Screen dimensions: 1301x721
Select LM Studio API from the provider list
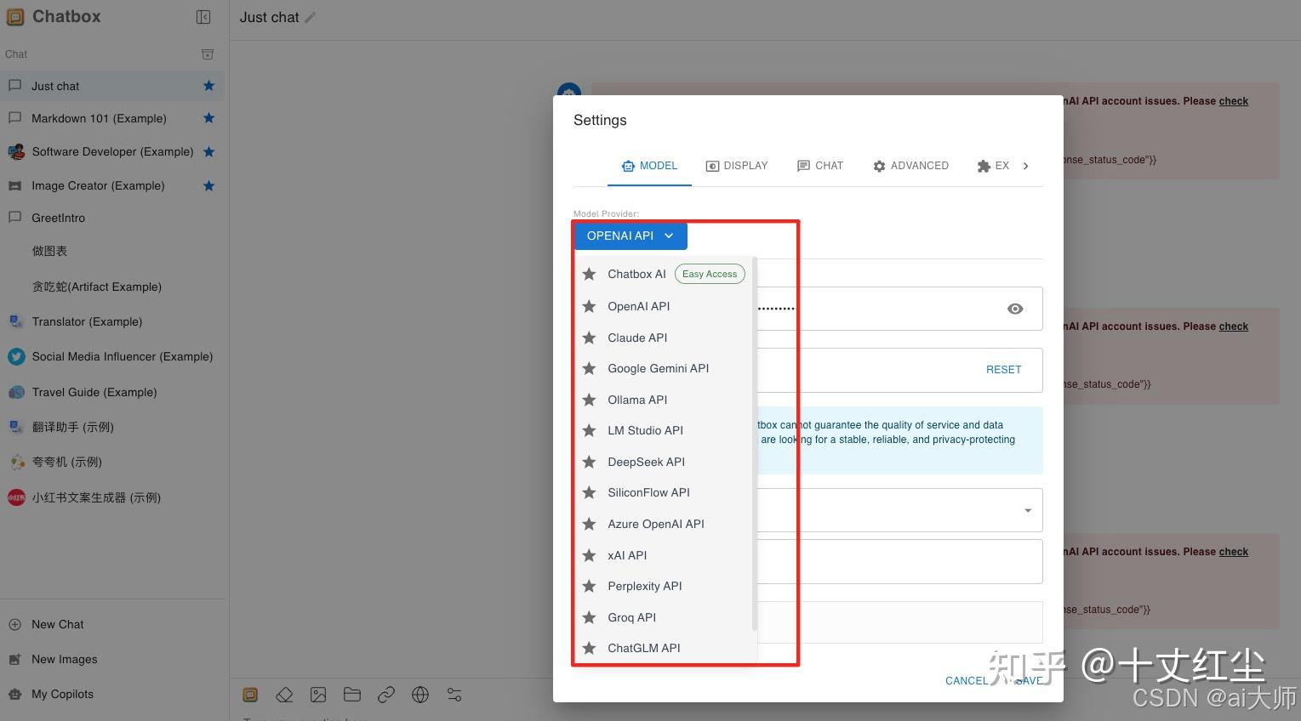click(x=665, y=430)
